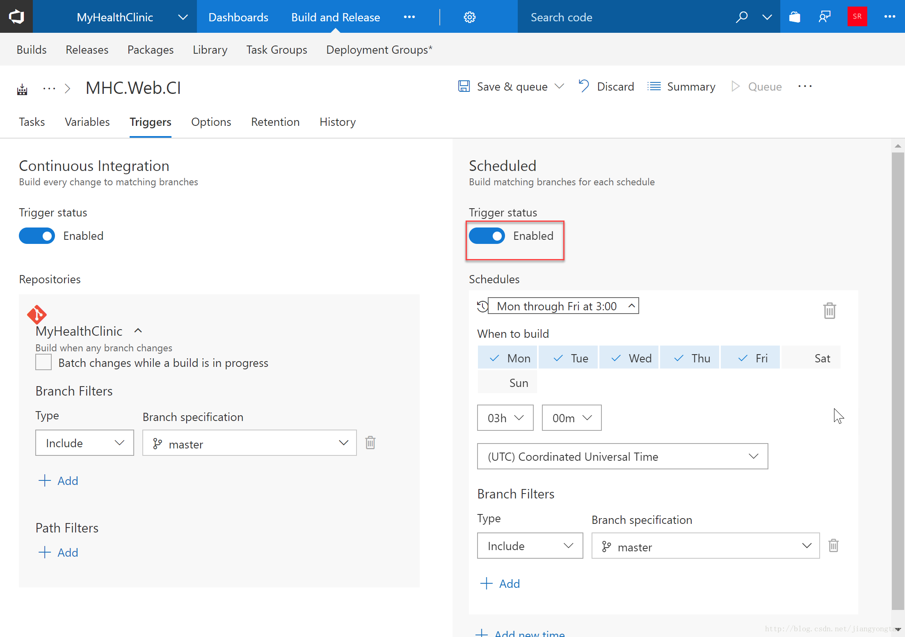Switch to the Tasks tab
The width and height of the screenshot is (905, 637).
point(32,122)
